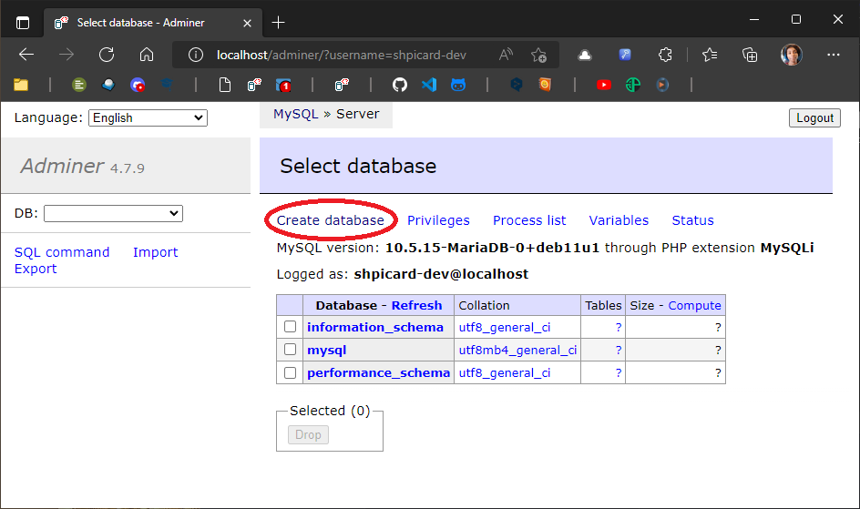Click information_schema's utf8_general_ci collation

pyautogui.click(x=505, y=327)
